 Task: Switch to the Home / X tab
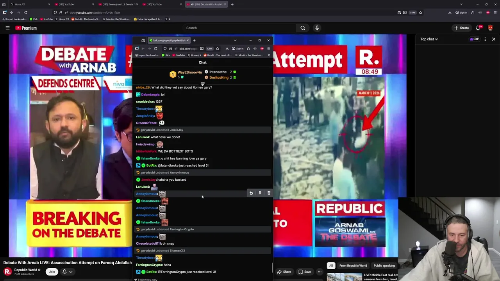tap(29, 4)
